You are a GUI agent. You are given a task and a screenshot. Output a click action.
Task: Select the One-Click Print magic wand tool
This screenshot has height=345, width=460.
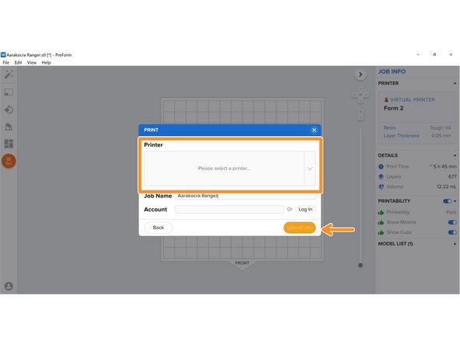tap(9, 75)
